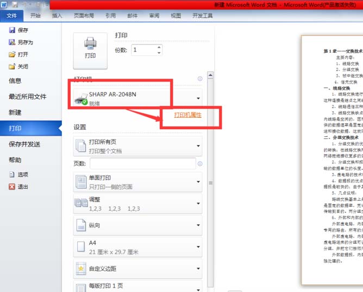This screenshot has height=292, width=363.
Task: Click the printer info icon beside printer heading
Action: (x=200, y=79)
